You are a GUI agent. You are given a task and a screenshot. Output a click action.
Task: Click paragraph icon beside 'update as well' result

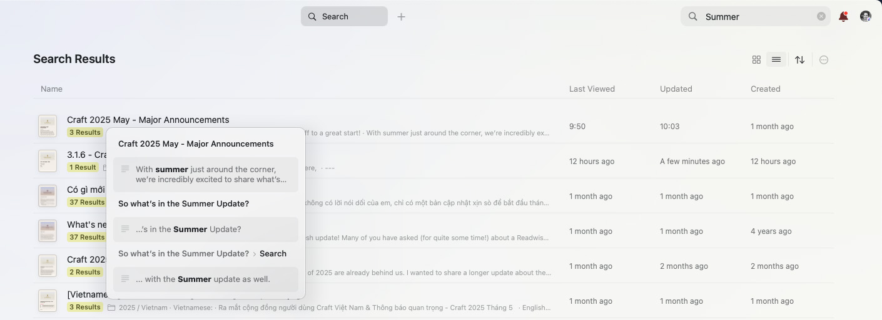125,279
